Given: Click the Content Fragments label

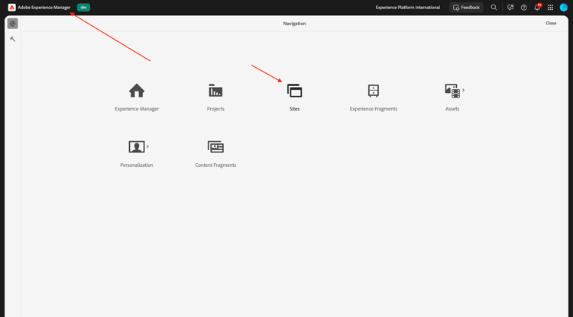Looking at the screenshot, I should [215, 165].
